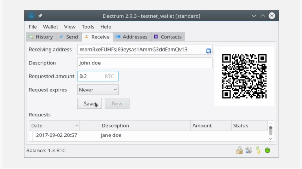This screenshot has height=169, width=302.
Task: Click the receive QR code
Action: point(244,76)
